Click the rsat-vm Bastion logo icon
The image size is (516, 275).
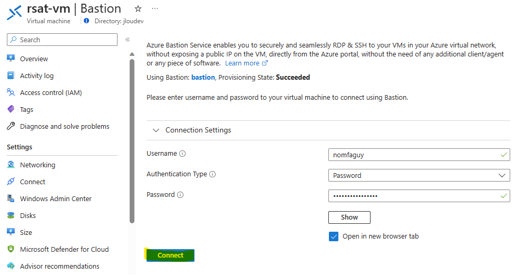click(x=15, y=13)
